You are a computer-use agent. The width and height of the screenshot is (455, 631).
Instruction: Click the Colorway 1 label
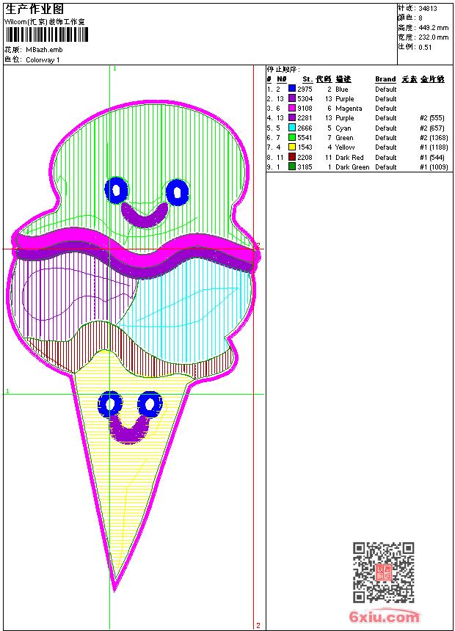43,60
